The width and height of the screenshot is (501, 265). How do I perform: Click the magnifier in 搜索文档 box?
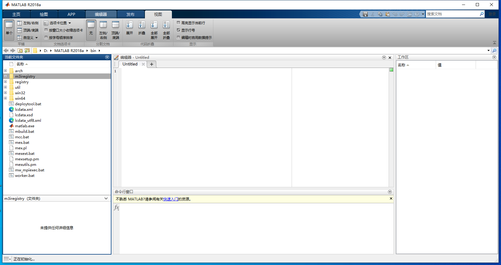pyautogui.click(x=482, y=14)
